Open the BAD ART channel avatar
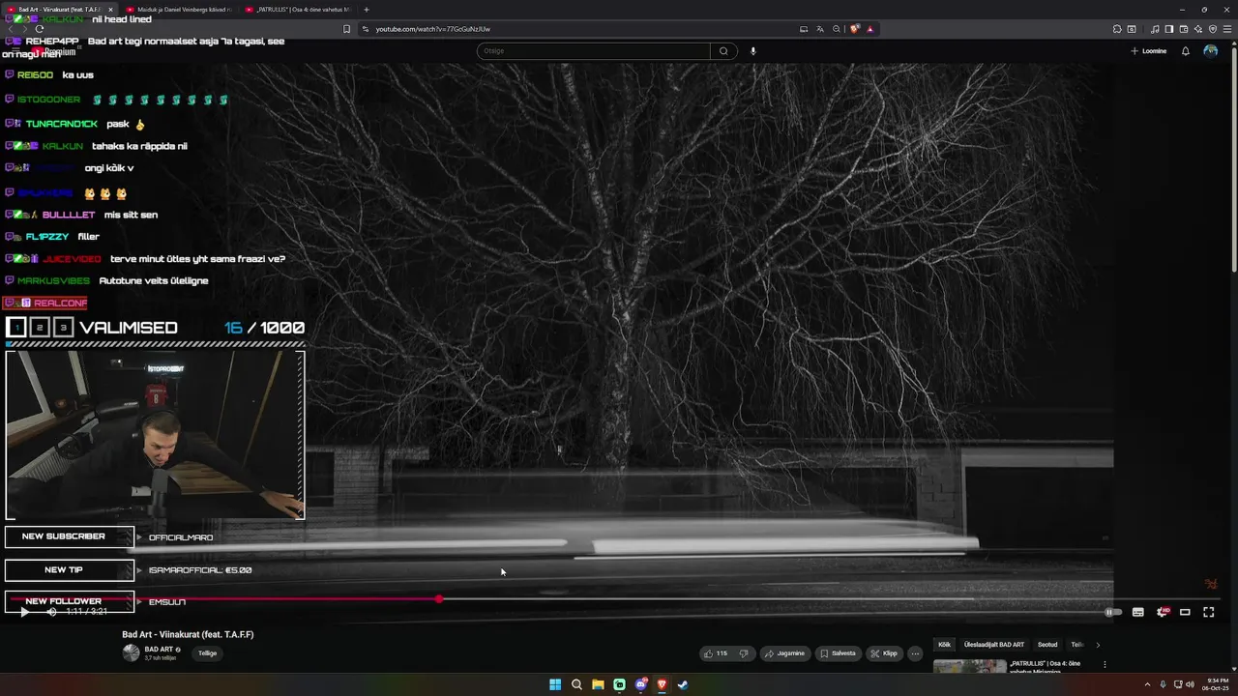This screenshot has height=696, width=1238. pos(131,653)
